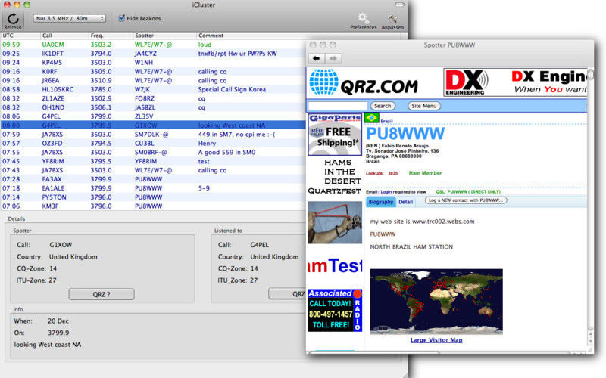Open the Associated Radio toll free ad
The image size is (606, 378).
[x=335, y=310]
